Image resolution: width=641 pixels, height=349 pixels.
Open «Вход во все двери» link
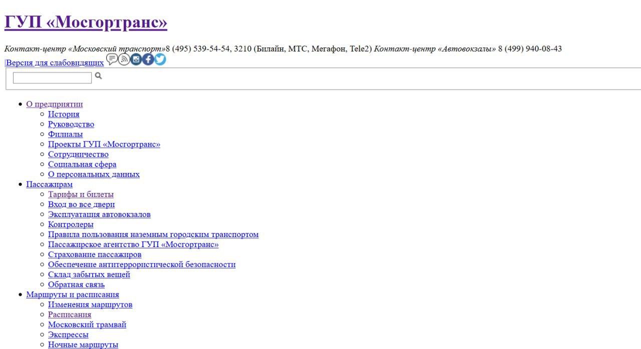tap(82, 204)
